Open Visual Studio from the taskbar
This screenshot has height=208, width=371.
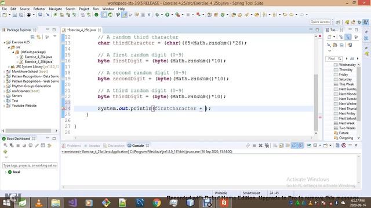72,203
